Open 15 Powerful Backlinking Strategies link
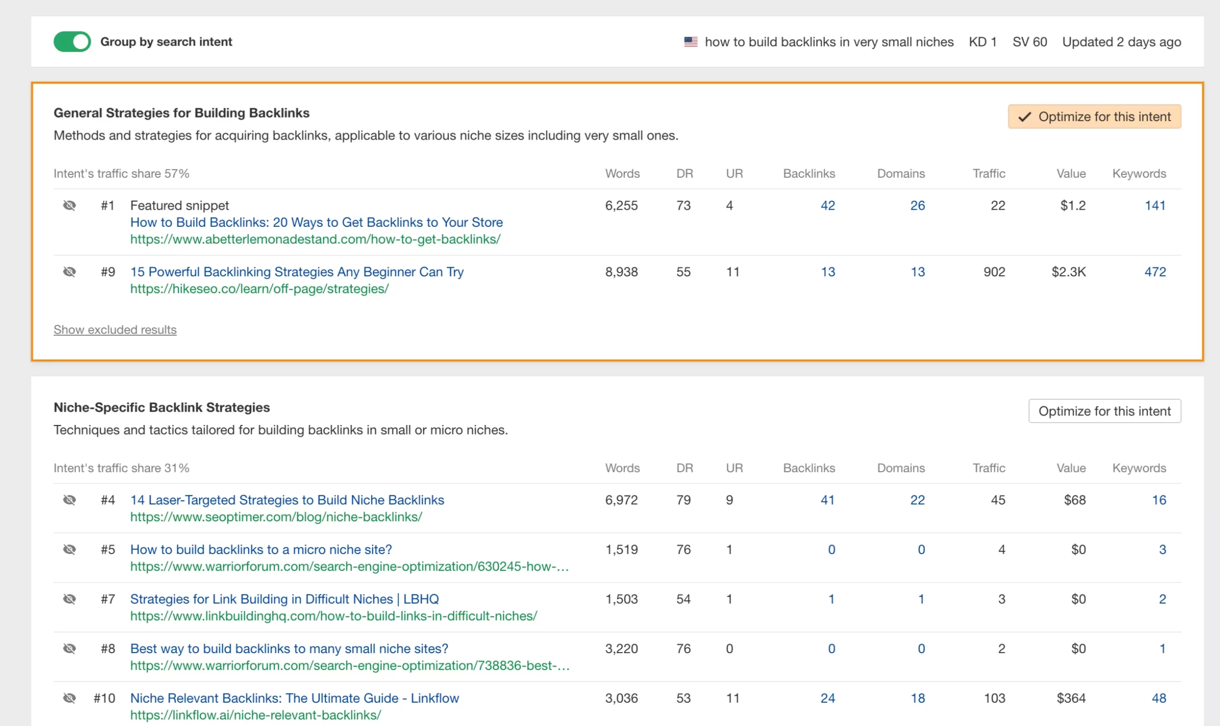Viewport: 1220px width, 726px height. [x=296, y=272]
